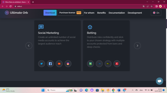The width and height of the screenshot is (167, 93).
Task: Click the dark blue bet bookmaker icon
Action: point(99,64)
